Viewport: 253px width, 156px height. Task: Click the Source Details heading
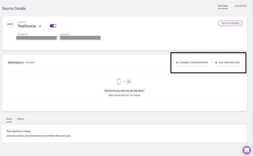pos(14,8)
